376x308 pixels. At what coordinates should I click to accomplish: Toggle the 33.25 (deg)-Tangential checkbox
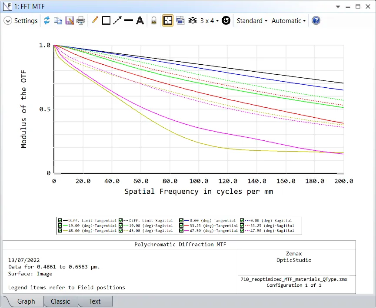pyautogui.click(x=182, y=226)
